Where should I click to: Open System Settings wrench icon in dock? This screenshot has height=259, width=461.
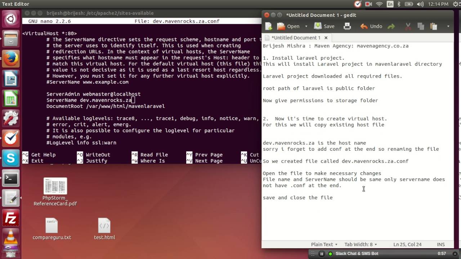click(x=11, y=118)
